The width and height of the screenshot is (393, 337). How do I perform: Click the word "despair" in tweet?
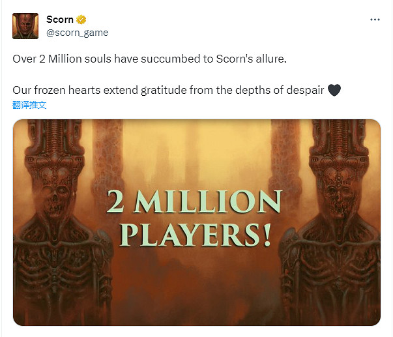(304, 90)
